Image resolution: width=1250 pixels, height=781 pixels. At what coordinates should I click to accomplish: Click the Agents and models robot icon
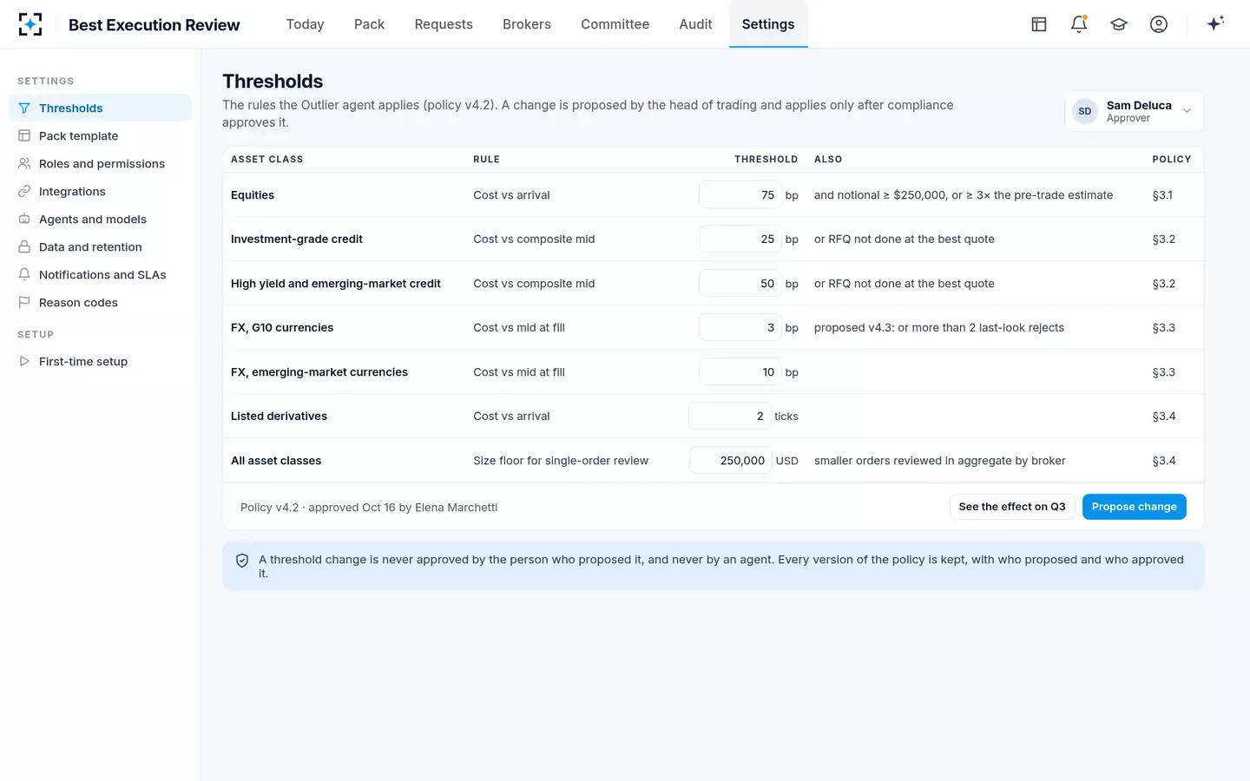pos(24,220)
